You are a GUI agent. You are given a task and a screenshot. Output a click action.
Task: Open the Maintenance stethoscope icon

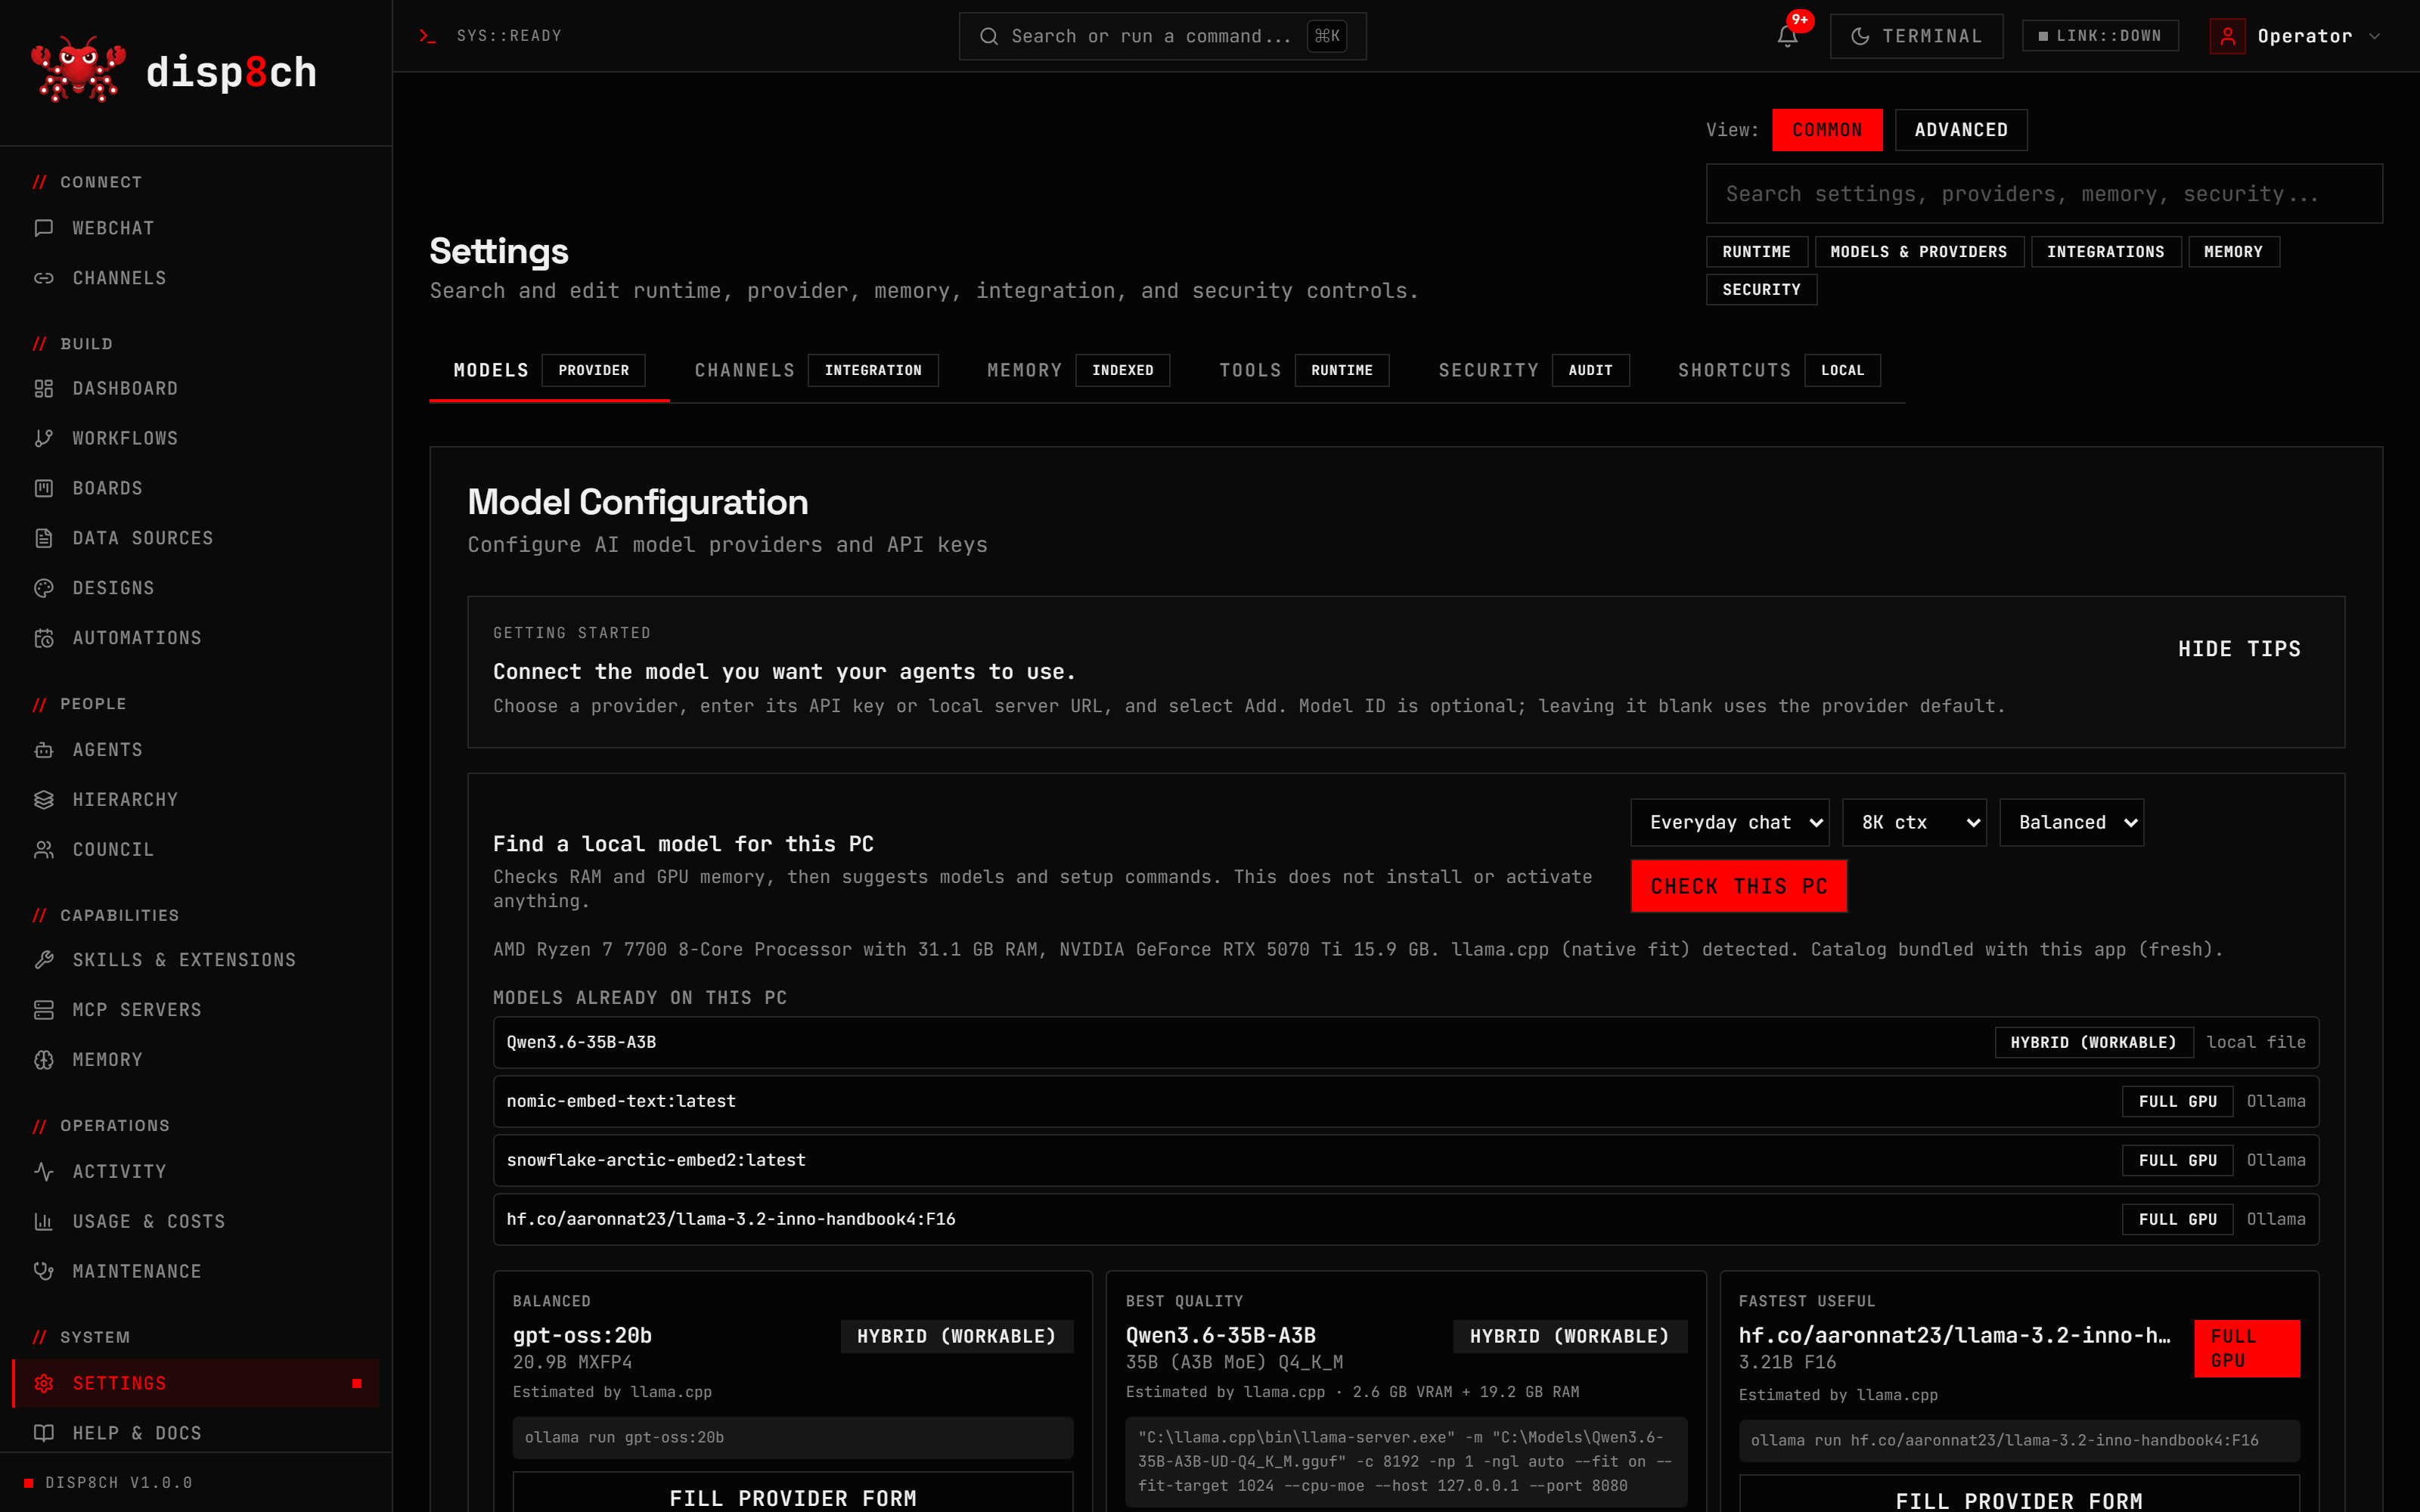coord(44,1271)
